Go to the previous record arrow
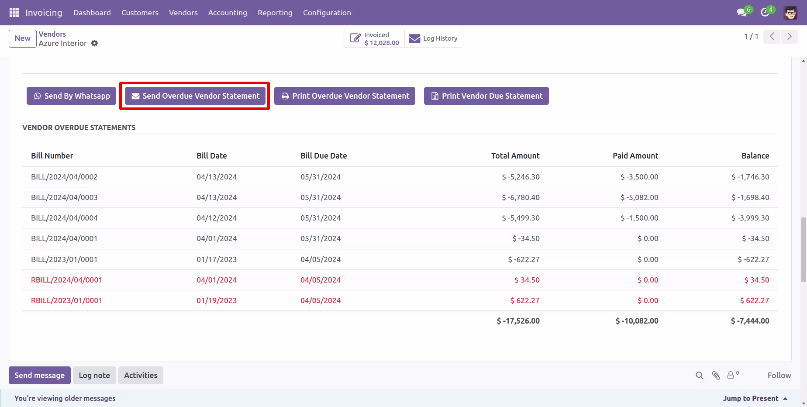This screenshot has height=407, width=807. [772, 37]
